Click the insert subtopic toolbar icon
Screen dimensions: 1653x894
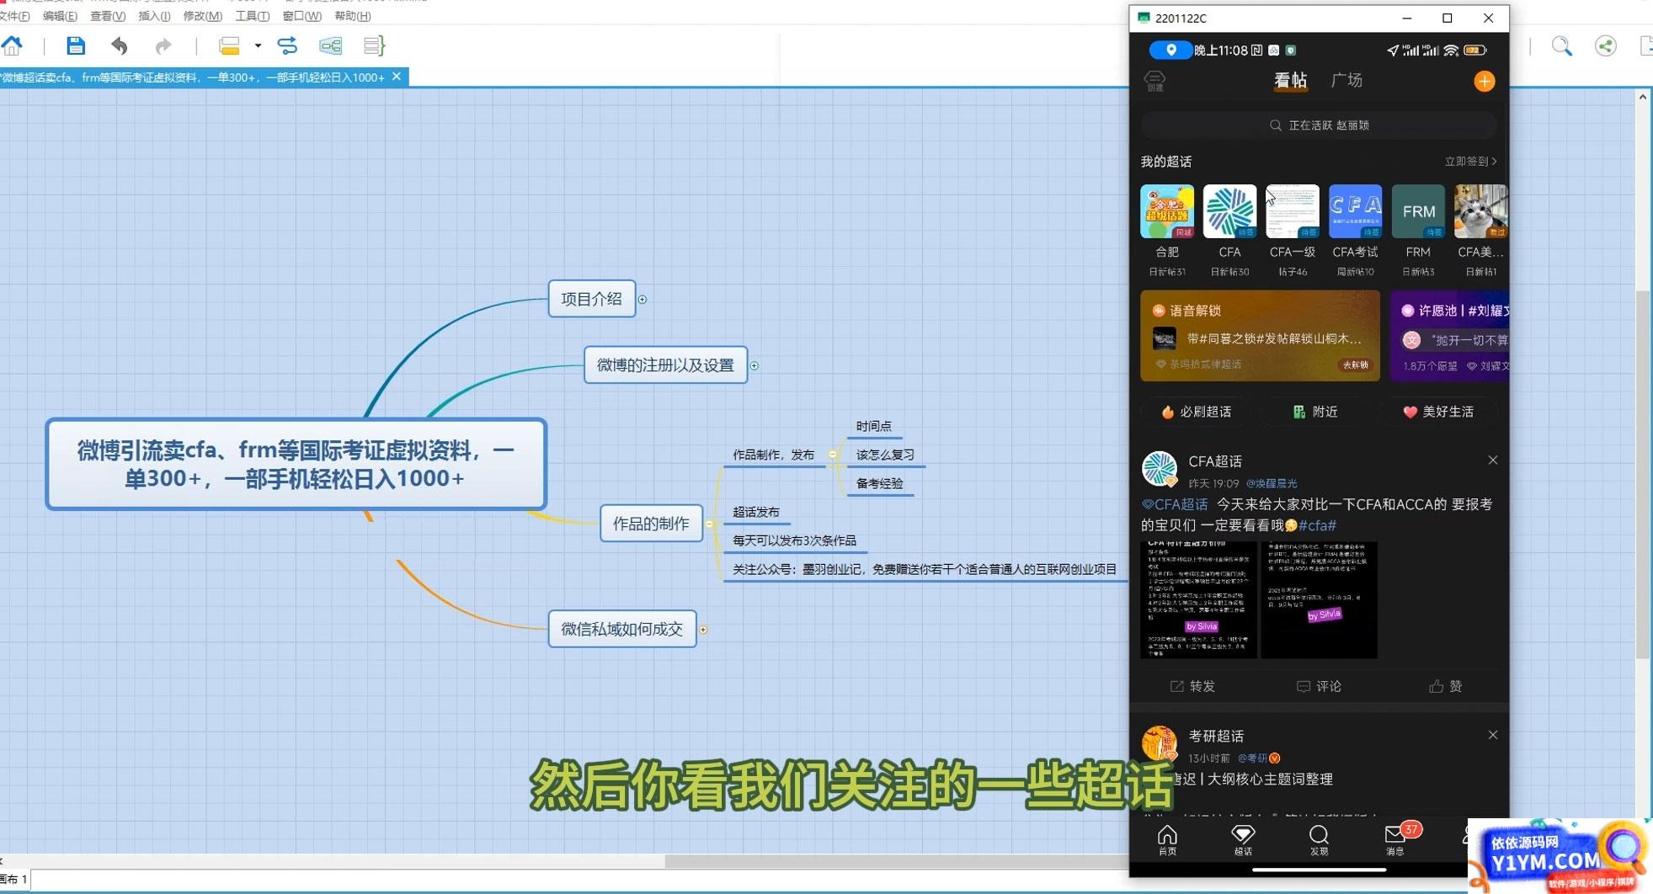pos(330,45)
